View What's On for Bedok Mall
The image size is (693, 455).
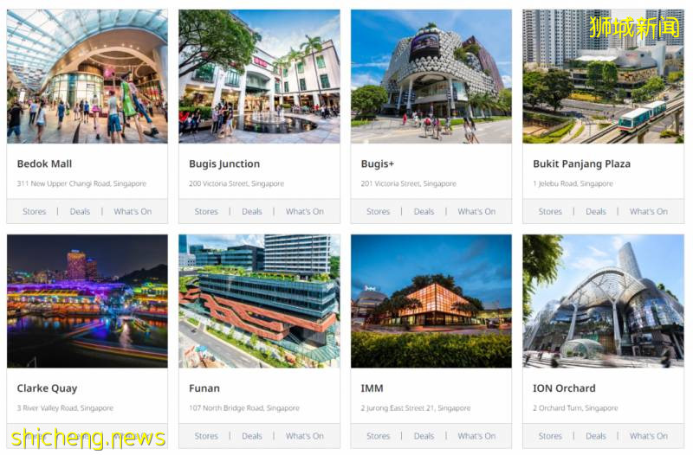(x=133, y=211)
